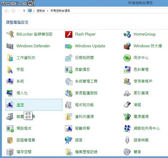Open the Windows Update icon
The width and height of the screenshot is (168, 158).
69,46
